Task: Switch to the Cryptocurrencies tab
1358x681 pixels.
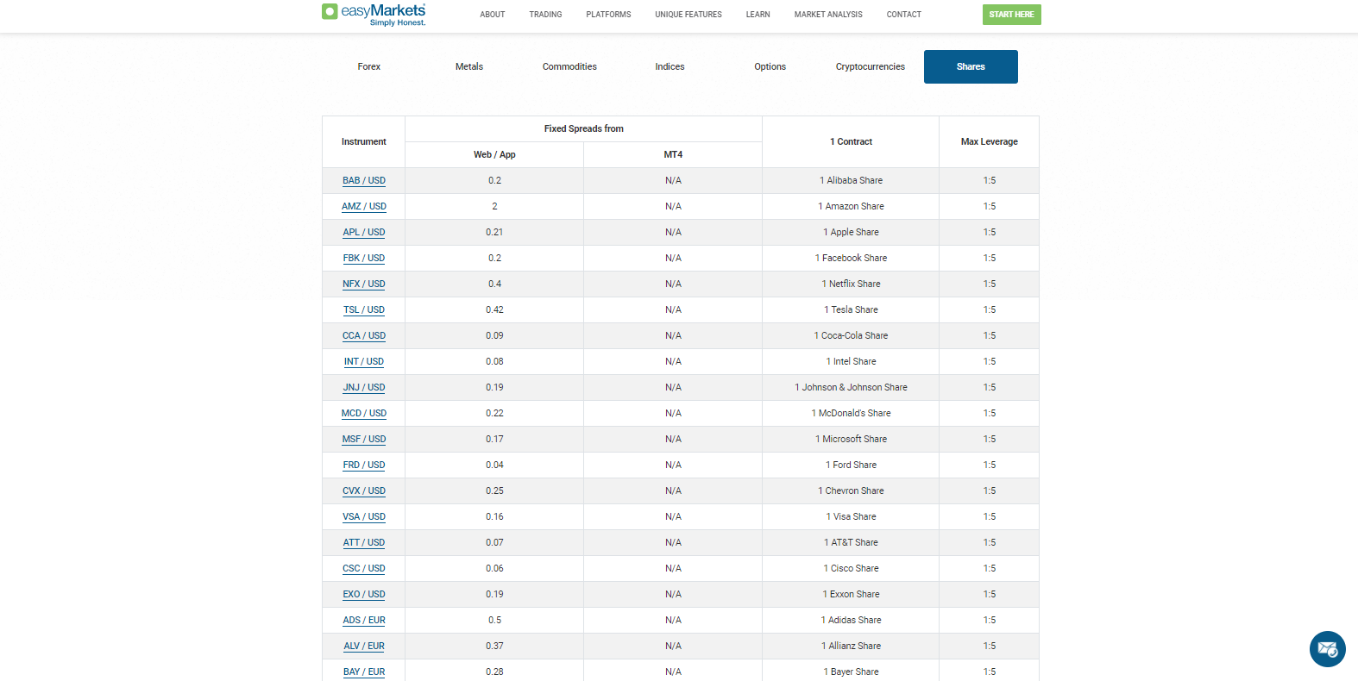Action: pos(871,66)
